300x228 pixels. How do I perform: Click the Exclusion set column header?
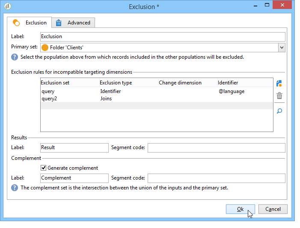pyautogui.click(x=70, y=83)
